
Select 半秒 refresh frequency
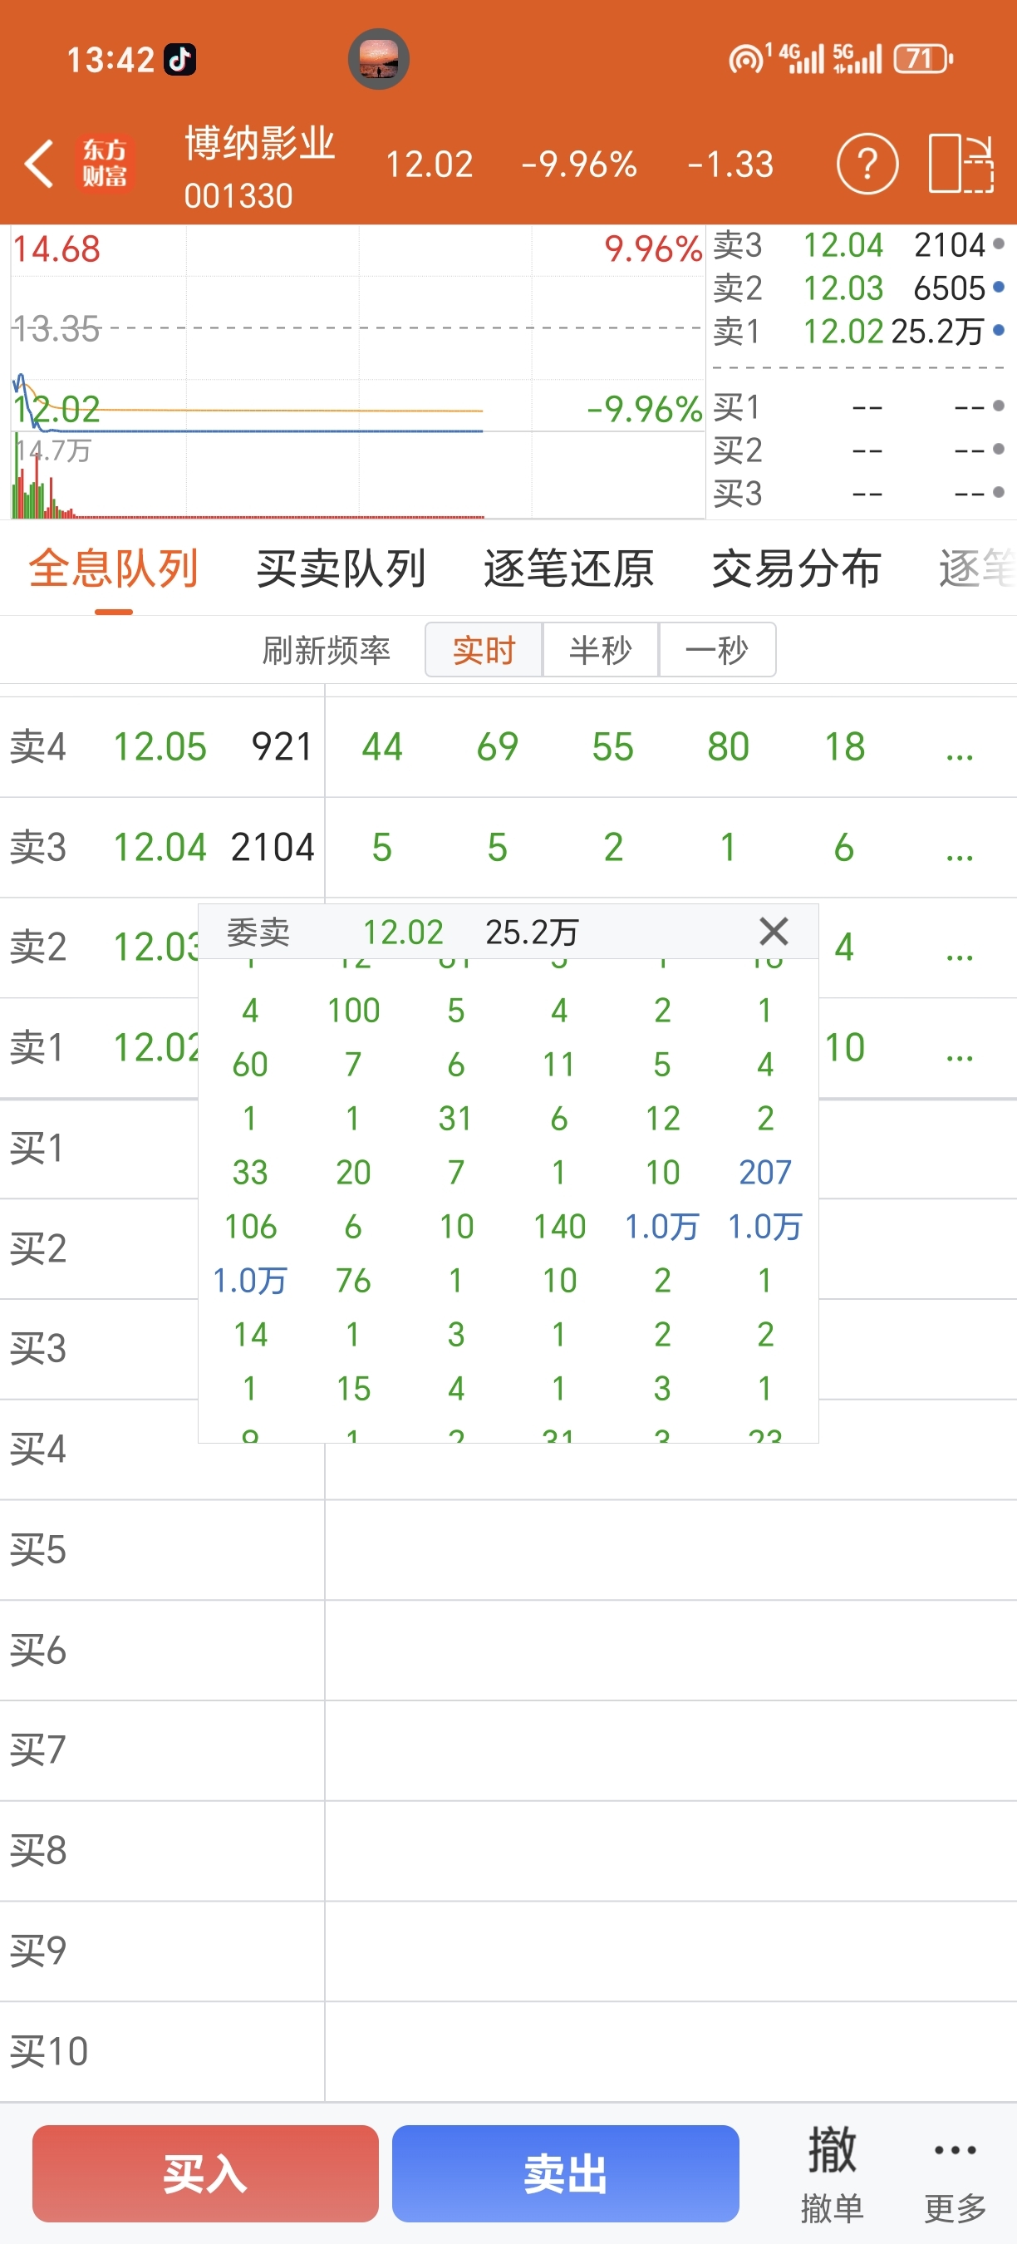click(601, 650)
